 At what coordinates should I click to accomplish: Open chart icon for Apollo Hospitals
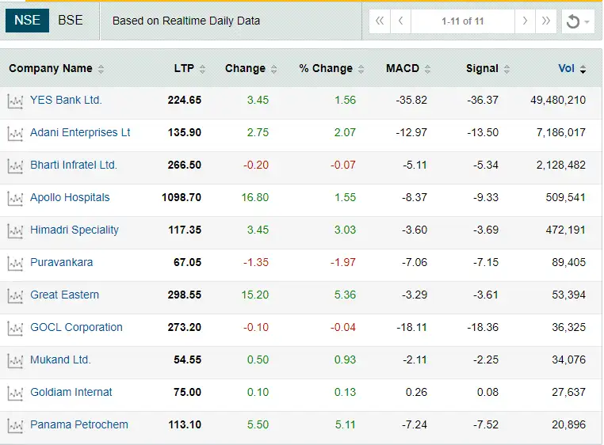15,198
